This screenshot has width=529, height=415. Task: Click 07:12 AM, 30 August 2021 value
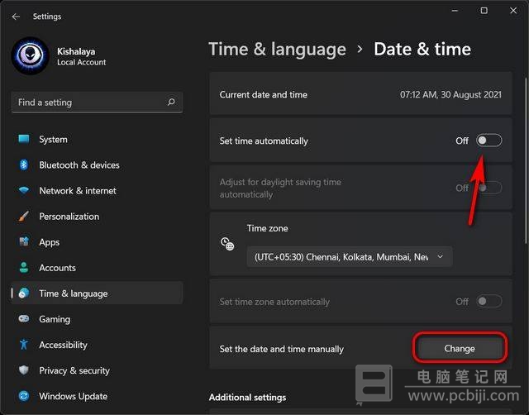point(450,94)
